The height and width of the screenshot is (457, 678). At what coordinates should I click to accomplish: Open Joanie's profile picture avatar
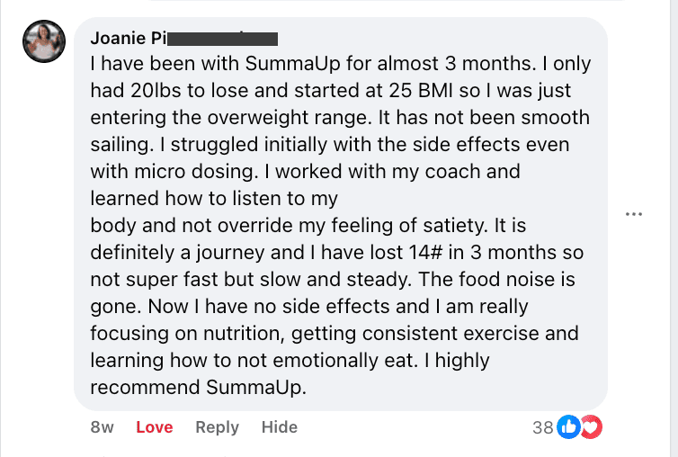[45, 41]
